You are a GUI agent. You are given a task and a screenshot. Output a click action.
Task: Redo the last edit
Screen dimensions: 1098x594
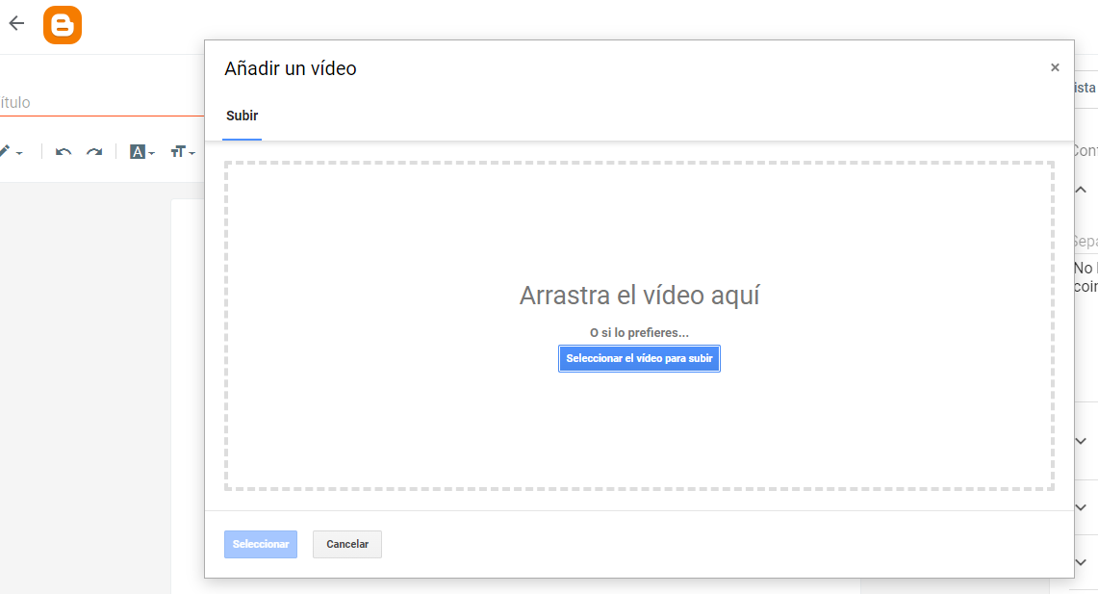[94, 151]
